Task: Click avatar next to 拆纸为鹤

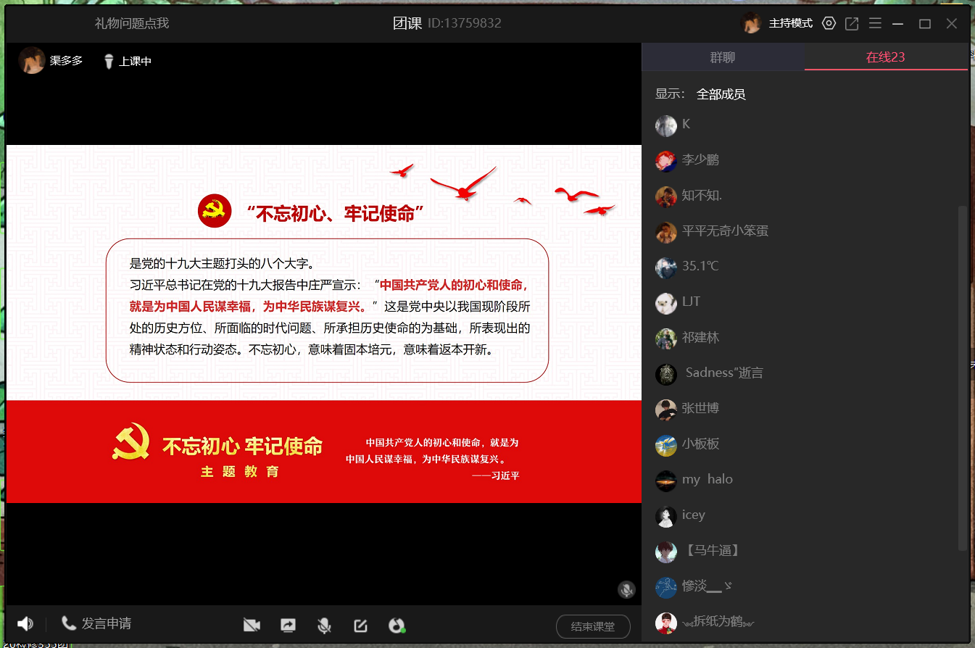Action: point(666,623)
